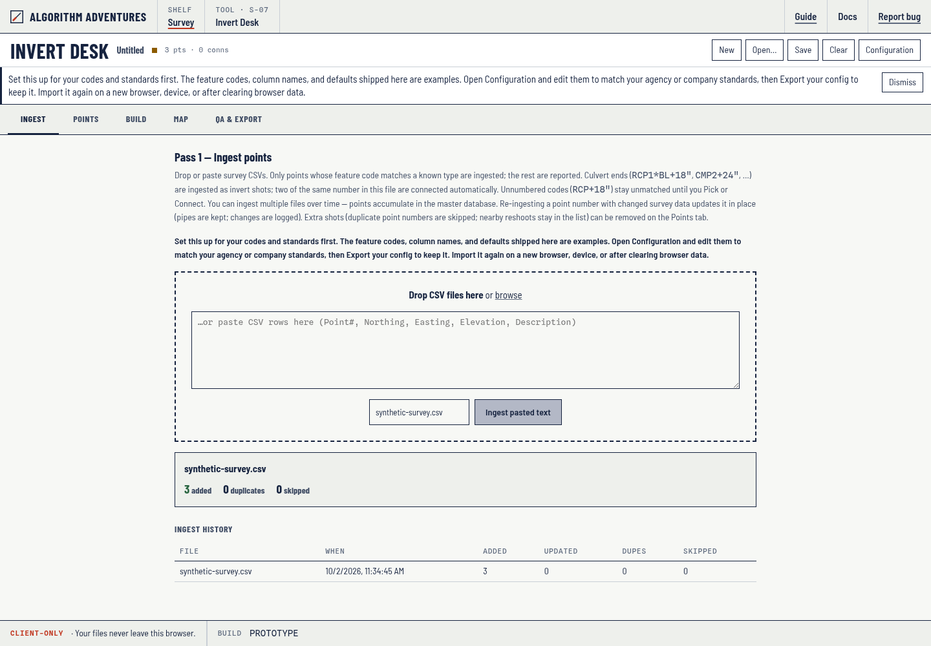
Task: Click the BUILD PROTOTYPE footer text
Action: (x=258, y=633)
